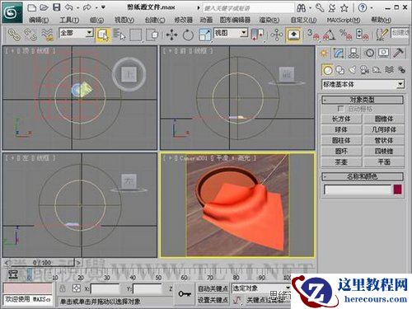Select the Cameras category icon
The width and height of the screenshot is (412, 309).
coord(365,70)
